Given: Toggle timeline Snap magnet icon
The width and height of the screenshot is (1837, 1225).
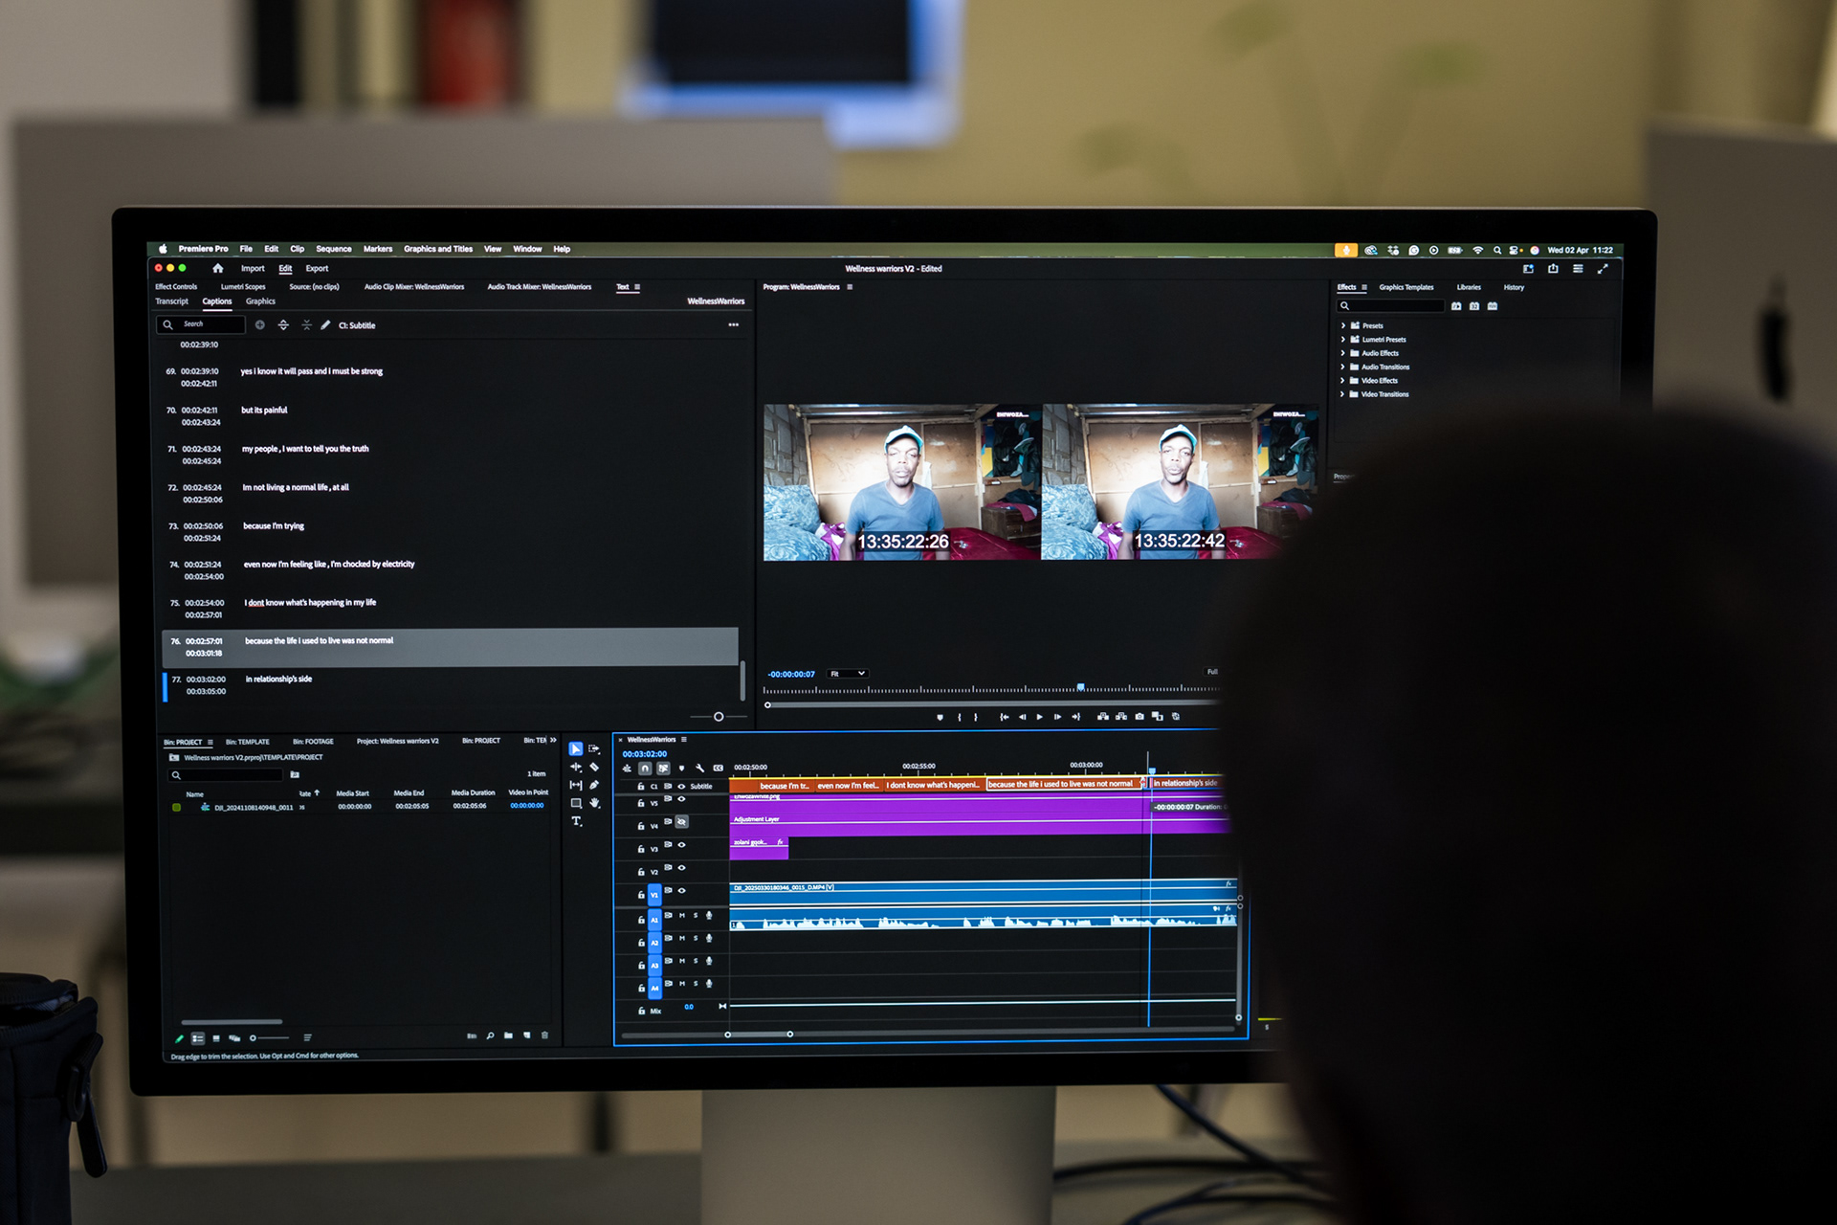Looking at the screenshot, I should coord(645,768).
